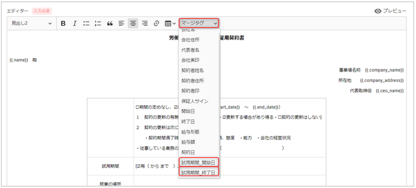
Task: Open the insert table dropdown
Action: (170, 23)
